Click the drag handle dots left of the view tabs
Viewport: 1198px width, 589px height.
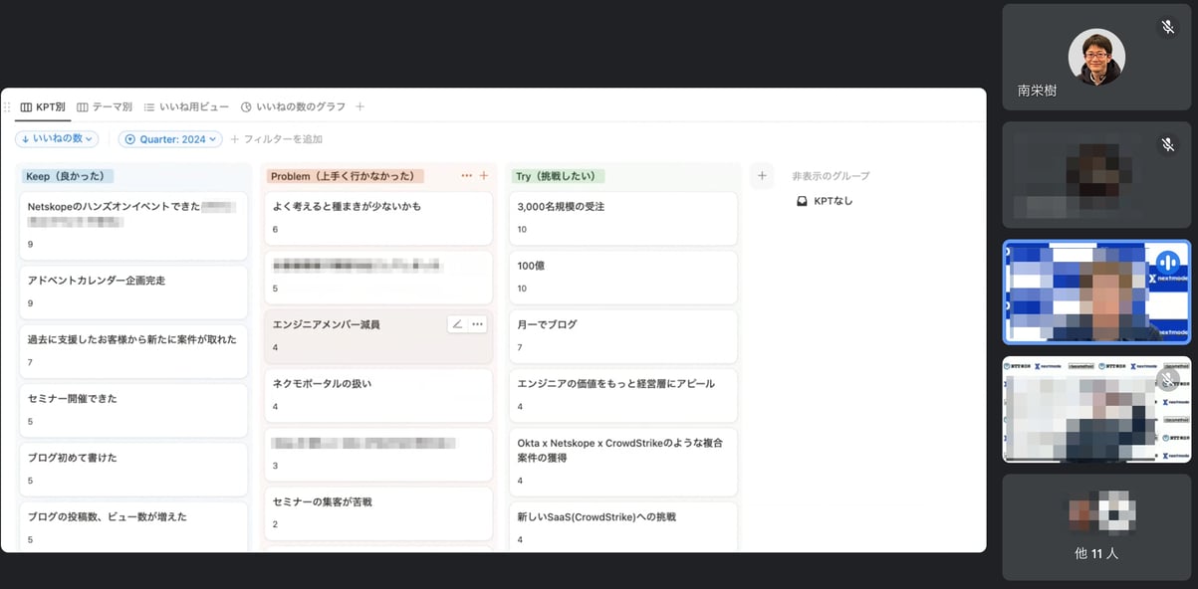tap(8, 105)
